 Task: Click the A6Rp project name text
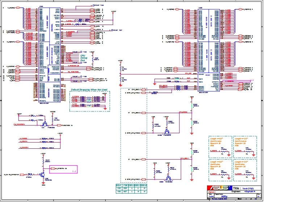224,196
